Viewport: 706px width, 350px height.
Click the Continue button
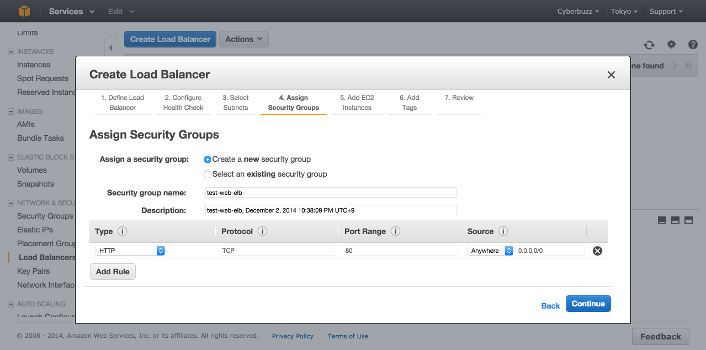pyautogui.click(x=588, y=304)
